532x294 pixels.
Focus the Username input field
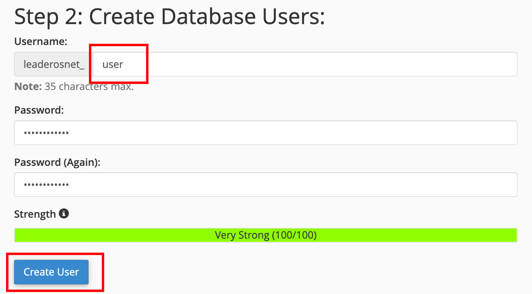(x=305, y=64)
